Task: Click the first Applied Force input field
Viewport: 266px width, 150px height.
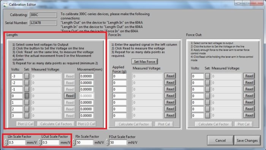Action: click(119, 76)
